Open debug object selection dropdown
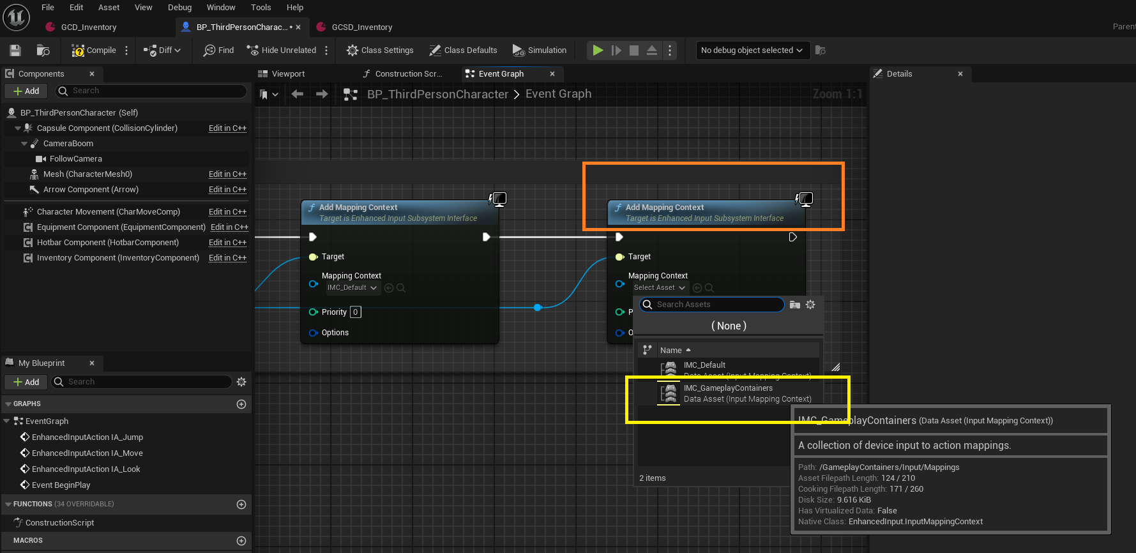Image resolution: width=1136 pixels, height=553 pixels. 752,50
